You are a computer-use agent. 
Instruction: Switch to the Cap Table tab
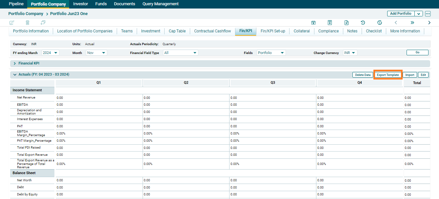point(177,31)
